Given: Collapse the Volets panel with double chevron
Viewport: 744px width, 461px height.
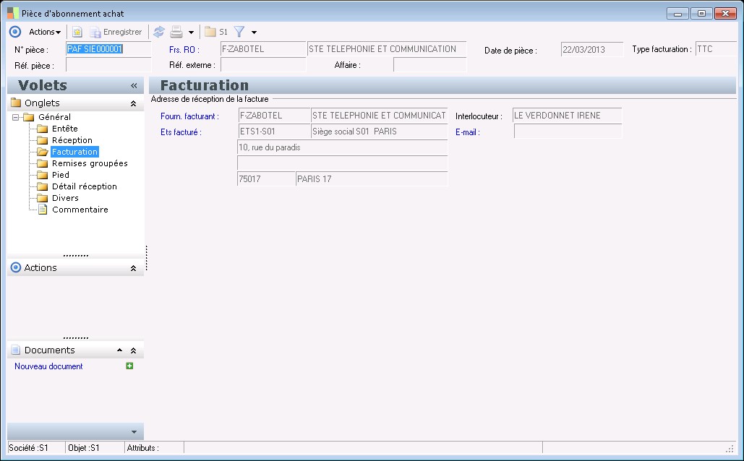Looking at the screenshot, I should pos(134,85).
